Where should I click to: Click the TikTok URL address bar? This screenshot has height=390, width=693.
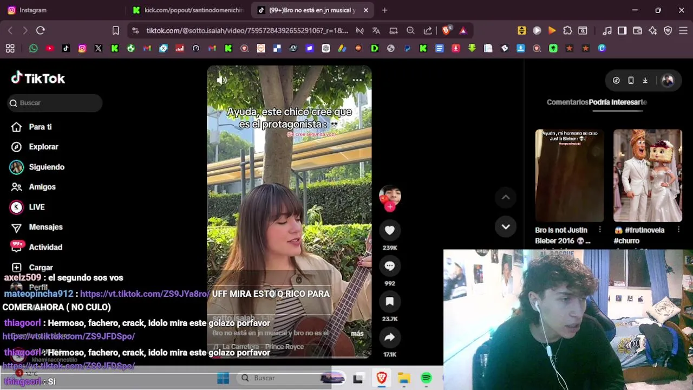tap(247, 30)
